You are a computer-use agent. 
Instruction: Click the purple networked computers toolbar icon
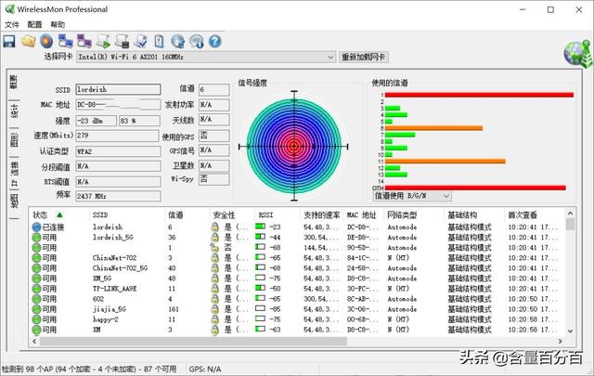click(84, 42)
